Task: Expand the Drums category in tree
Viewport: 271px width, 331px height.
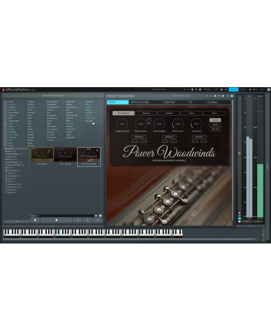Action: pos(6,159)
